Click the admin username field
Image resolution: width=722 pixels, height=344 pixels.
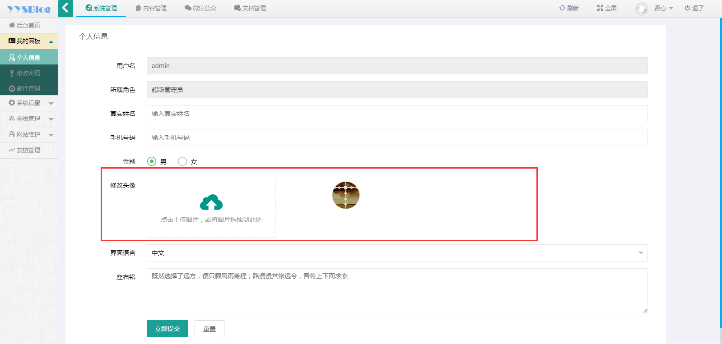[397, 66]
